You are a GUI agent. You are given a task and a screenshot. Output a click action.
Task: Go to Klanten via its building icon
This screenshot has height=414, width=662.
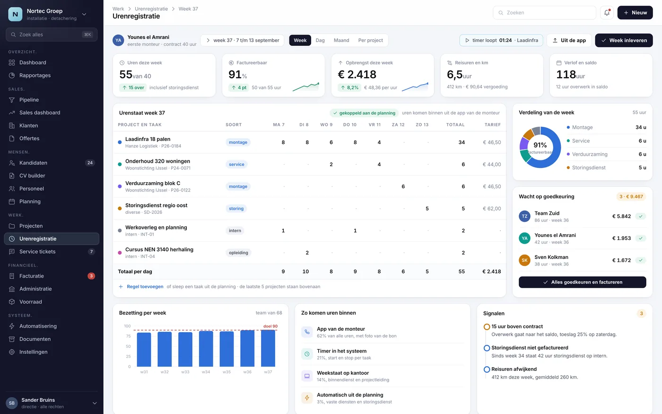tap(12, 125)
